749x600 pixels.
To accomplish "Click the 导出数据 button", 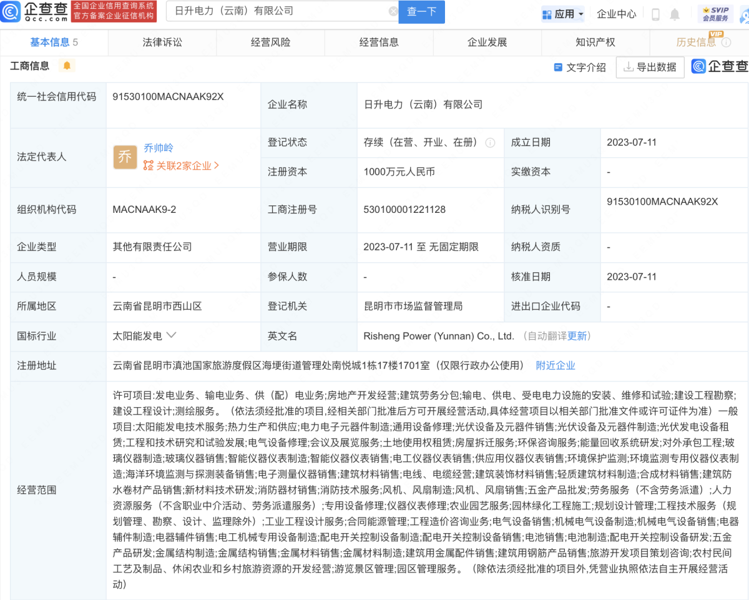I will (x=650, y=67).
